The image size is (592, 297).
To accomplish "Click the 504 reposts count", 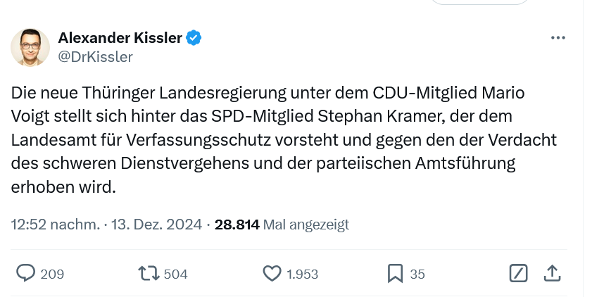I will coord(175,274).
